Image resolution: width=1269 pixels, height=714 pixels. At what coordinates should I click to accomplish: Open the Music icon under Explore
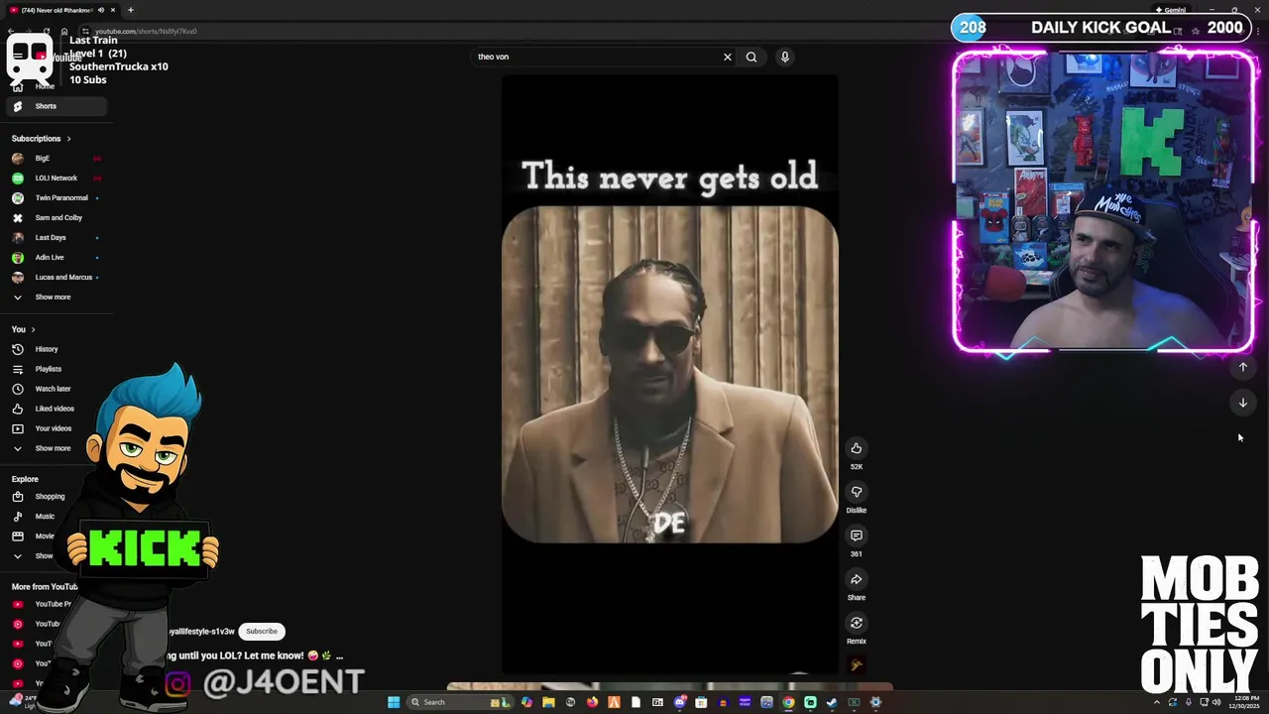coord(17,517)
